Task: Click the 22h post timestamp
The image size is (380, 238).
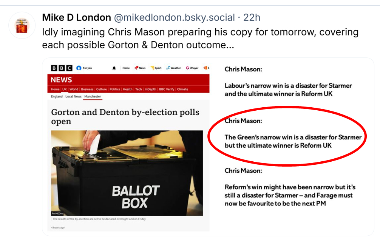Action: click(x=252, y=17)
